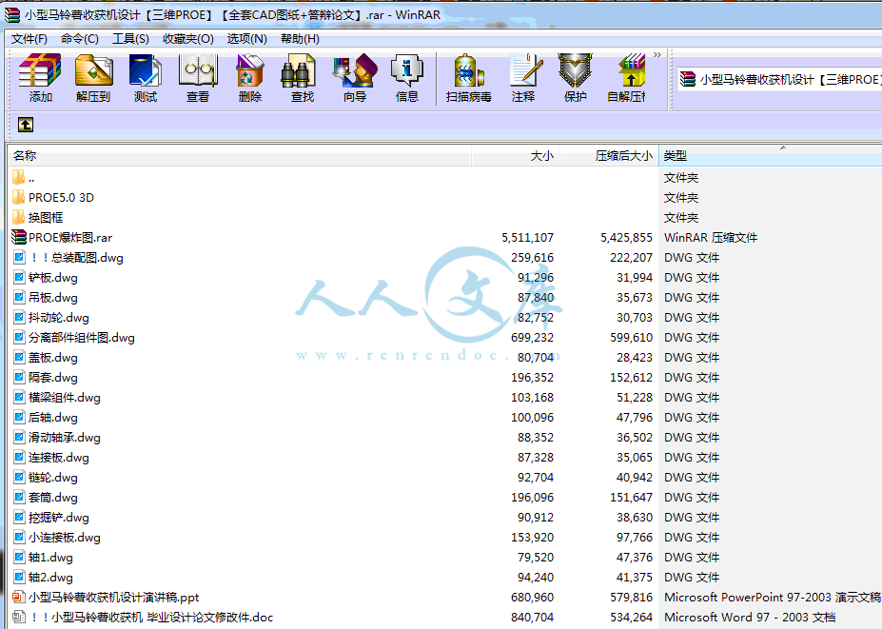Viewport: 882px width, 629px height.
Task: Click the Delete (删除) toolbar icon
Action: click(x=249, y=78)
